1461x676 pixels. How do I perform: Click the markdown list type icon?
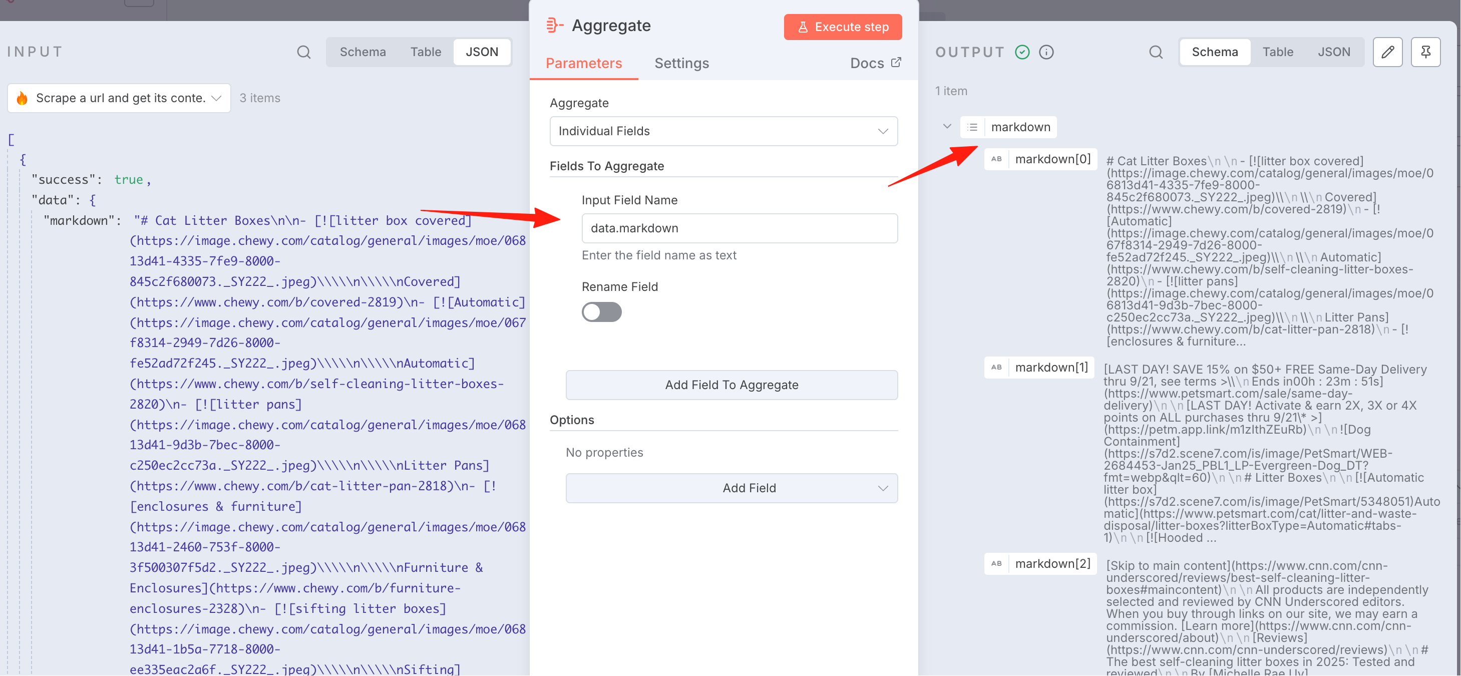click(x=972, y=127)
